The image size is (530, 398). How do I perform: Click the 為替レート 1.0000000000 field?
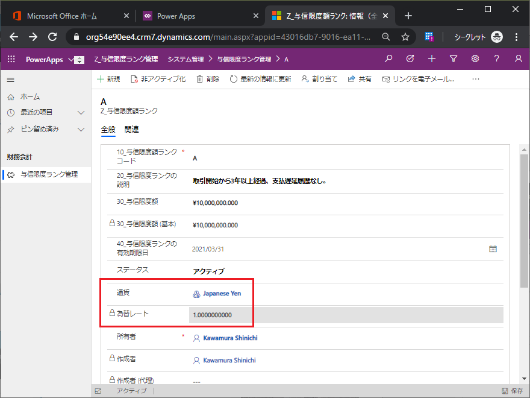[346, 315]
